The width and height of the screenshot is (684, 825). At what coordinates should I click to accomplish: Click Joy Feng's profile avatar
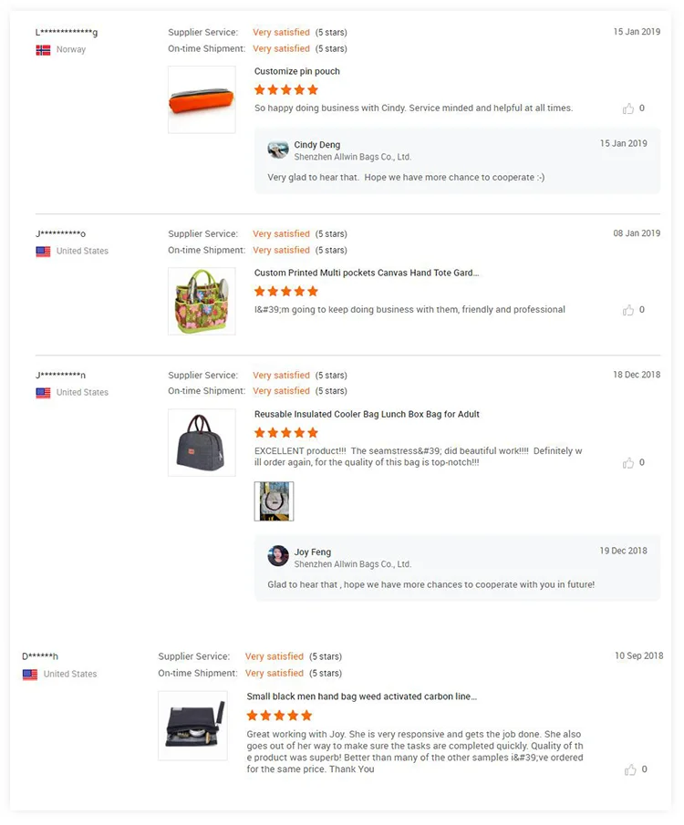(x=278, y=556)
